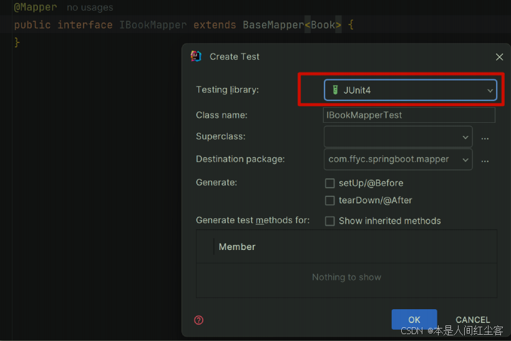Open the Testing library JUnit4 dropdown
511x341 pixels.
pos(411,90)
